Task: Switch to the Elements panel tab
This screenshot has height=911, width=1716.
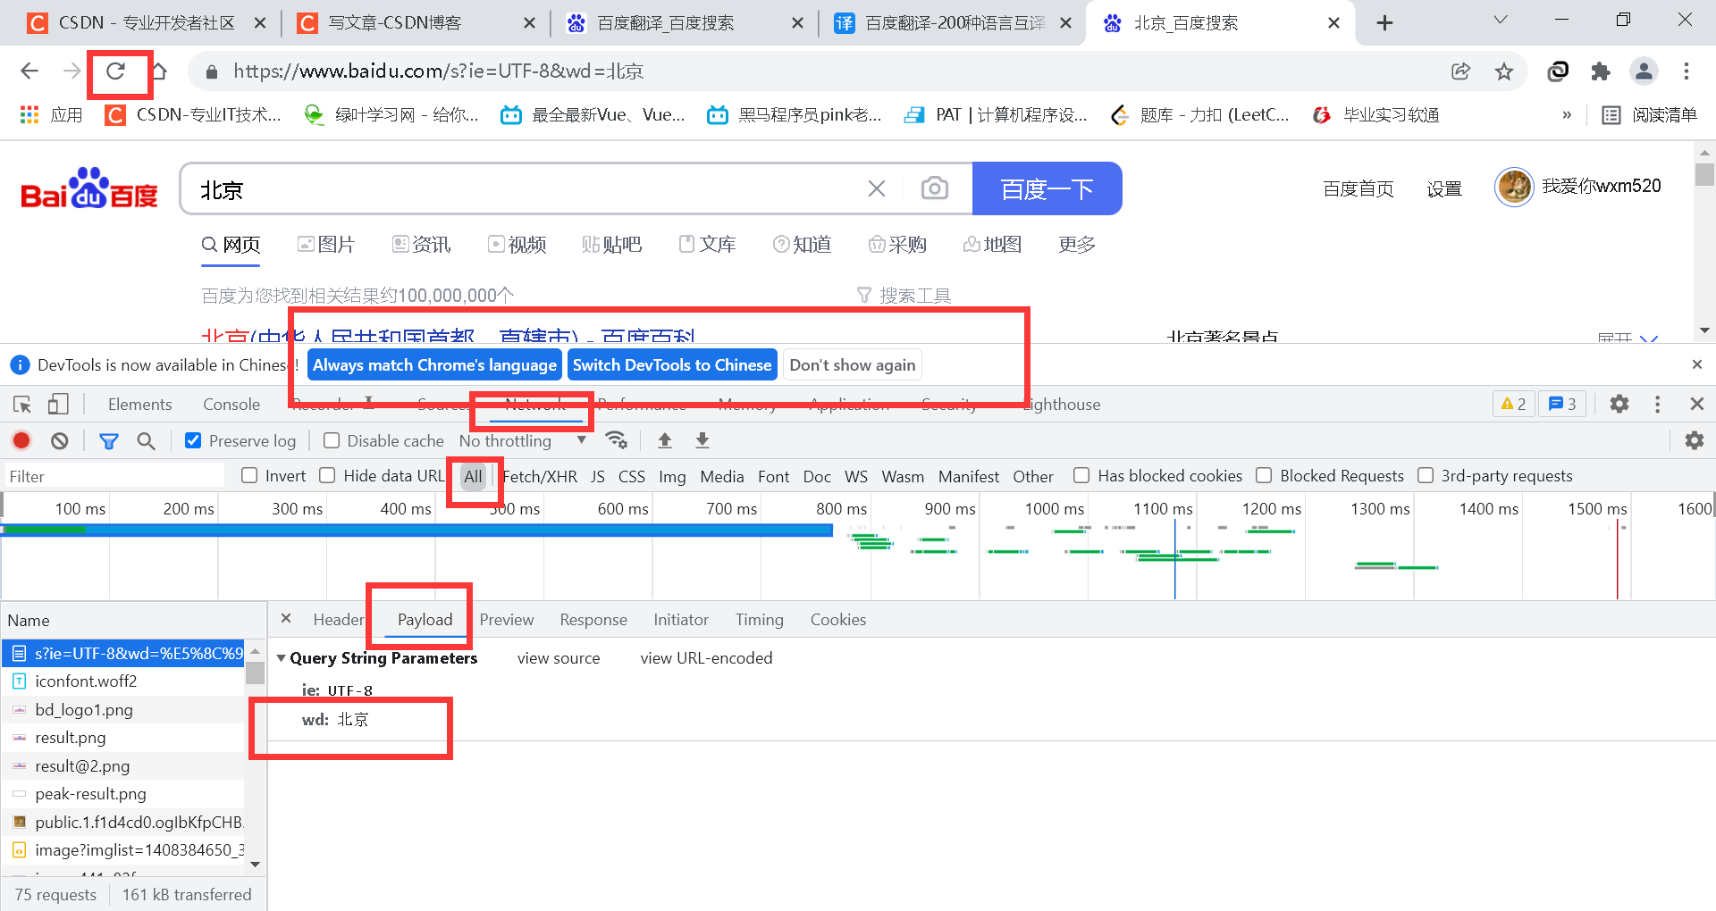Action: (139, 405)
